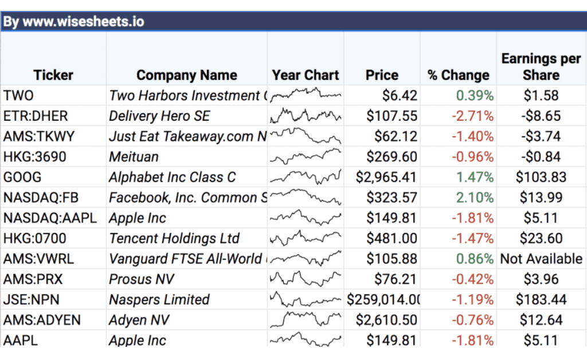The height and width of the screenshot is (361, 587).
Task: Click the www.wisesheets.io banner link
Action: [73, 22]
